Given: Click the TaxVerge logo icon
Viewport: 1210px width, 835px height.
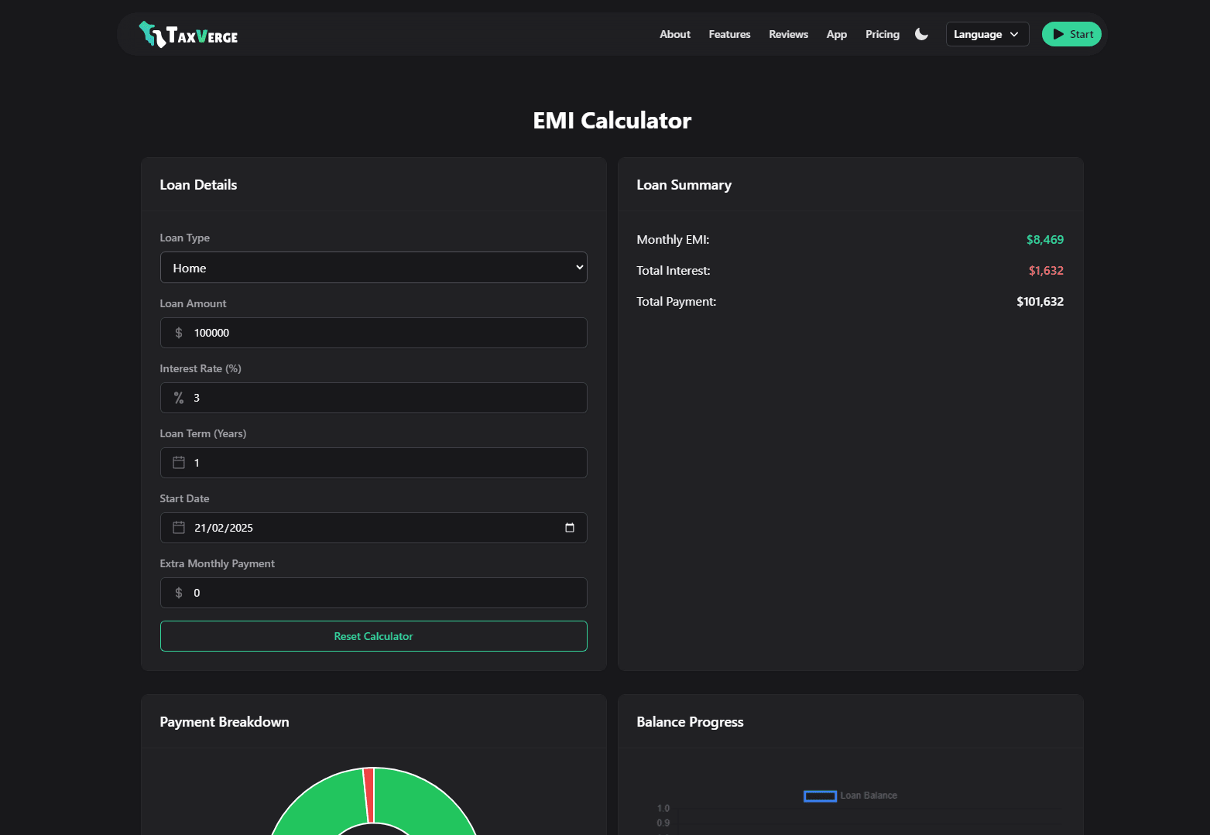Looking at the screenshot, I should coord(148,33).
